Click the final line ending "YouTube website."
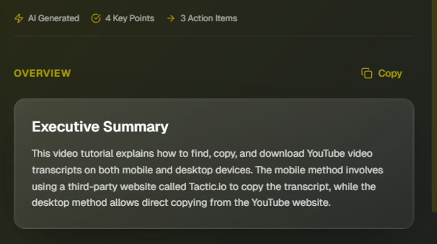 point(181,202)
